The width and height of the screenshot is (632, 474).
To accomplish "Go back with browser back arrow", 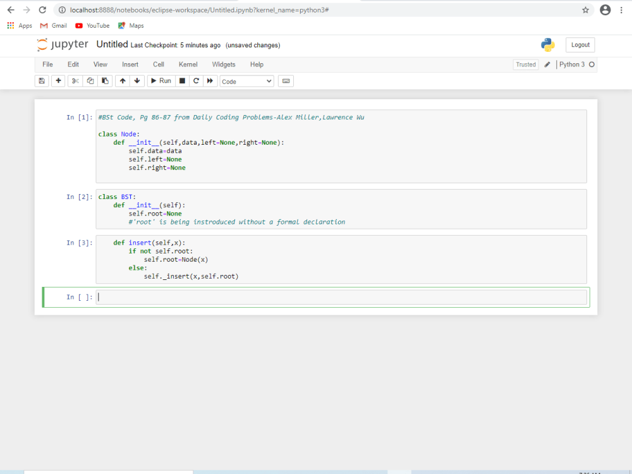I will tap(11, 10).
